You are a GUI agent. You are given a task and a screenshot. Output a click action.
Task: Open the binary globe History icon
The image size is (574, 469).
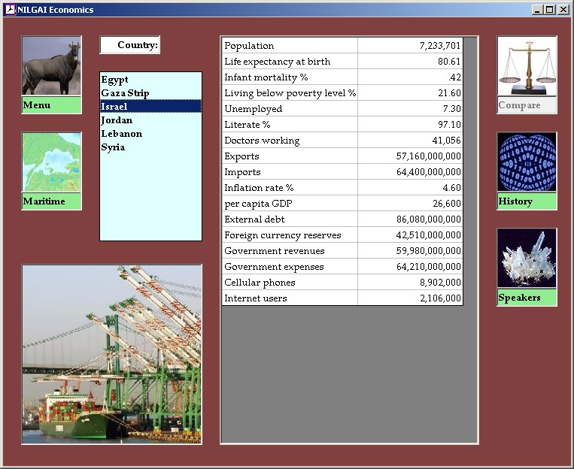(527, 162)
